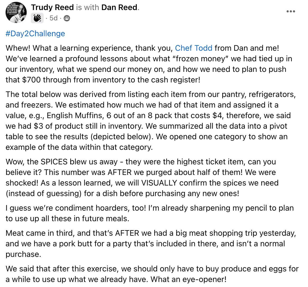Follow the Chef Todd mention link

pyautogui.click(x=194, y=48)
